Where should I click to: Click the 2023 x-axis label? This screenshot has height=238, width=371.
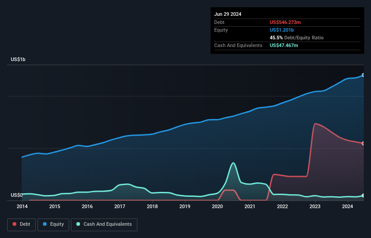click(x=315, y=206)
